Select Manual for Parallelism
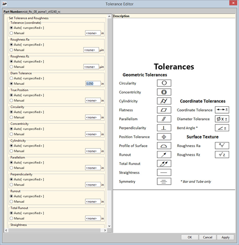 [x=11, y=168]
